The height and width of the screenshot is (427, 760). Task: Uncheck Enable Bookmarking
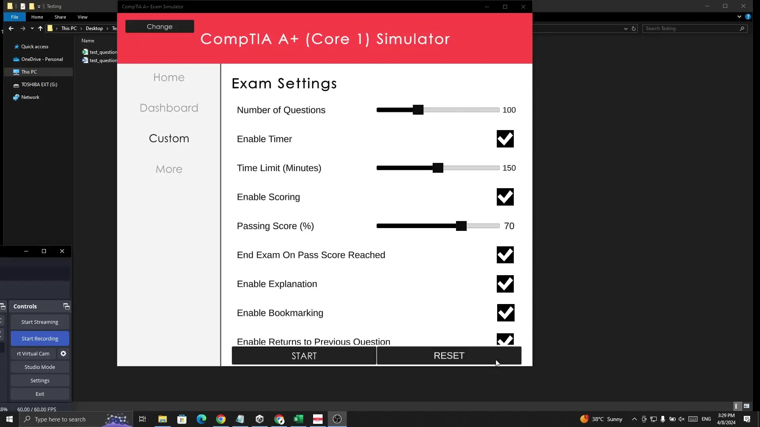coord(505,313)
